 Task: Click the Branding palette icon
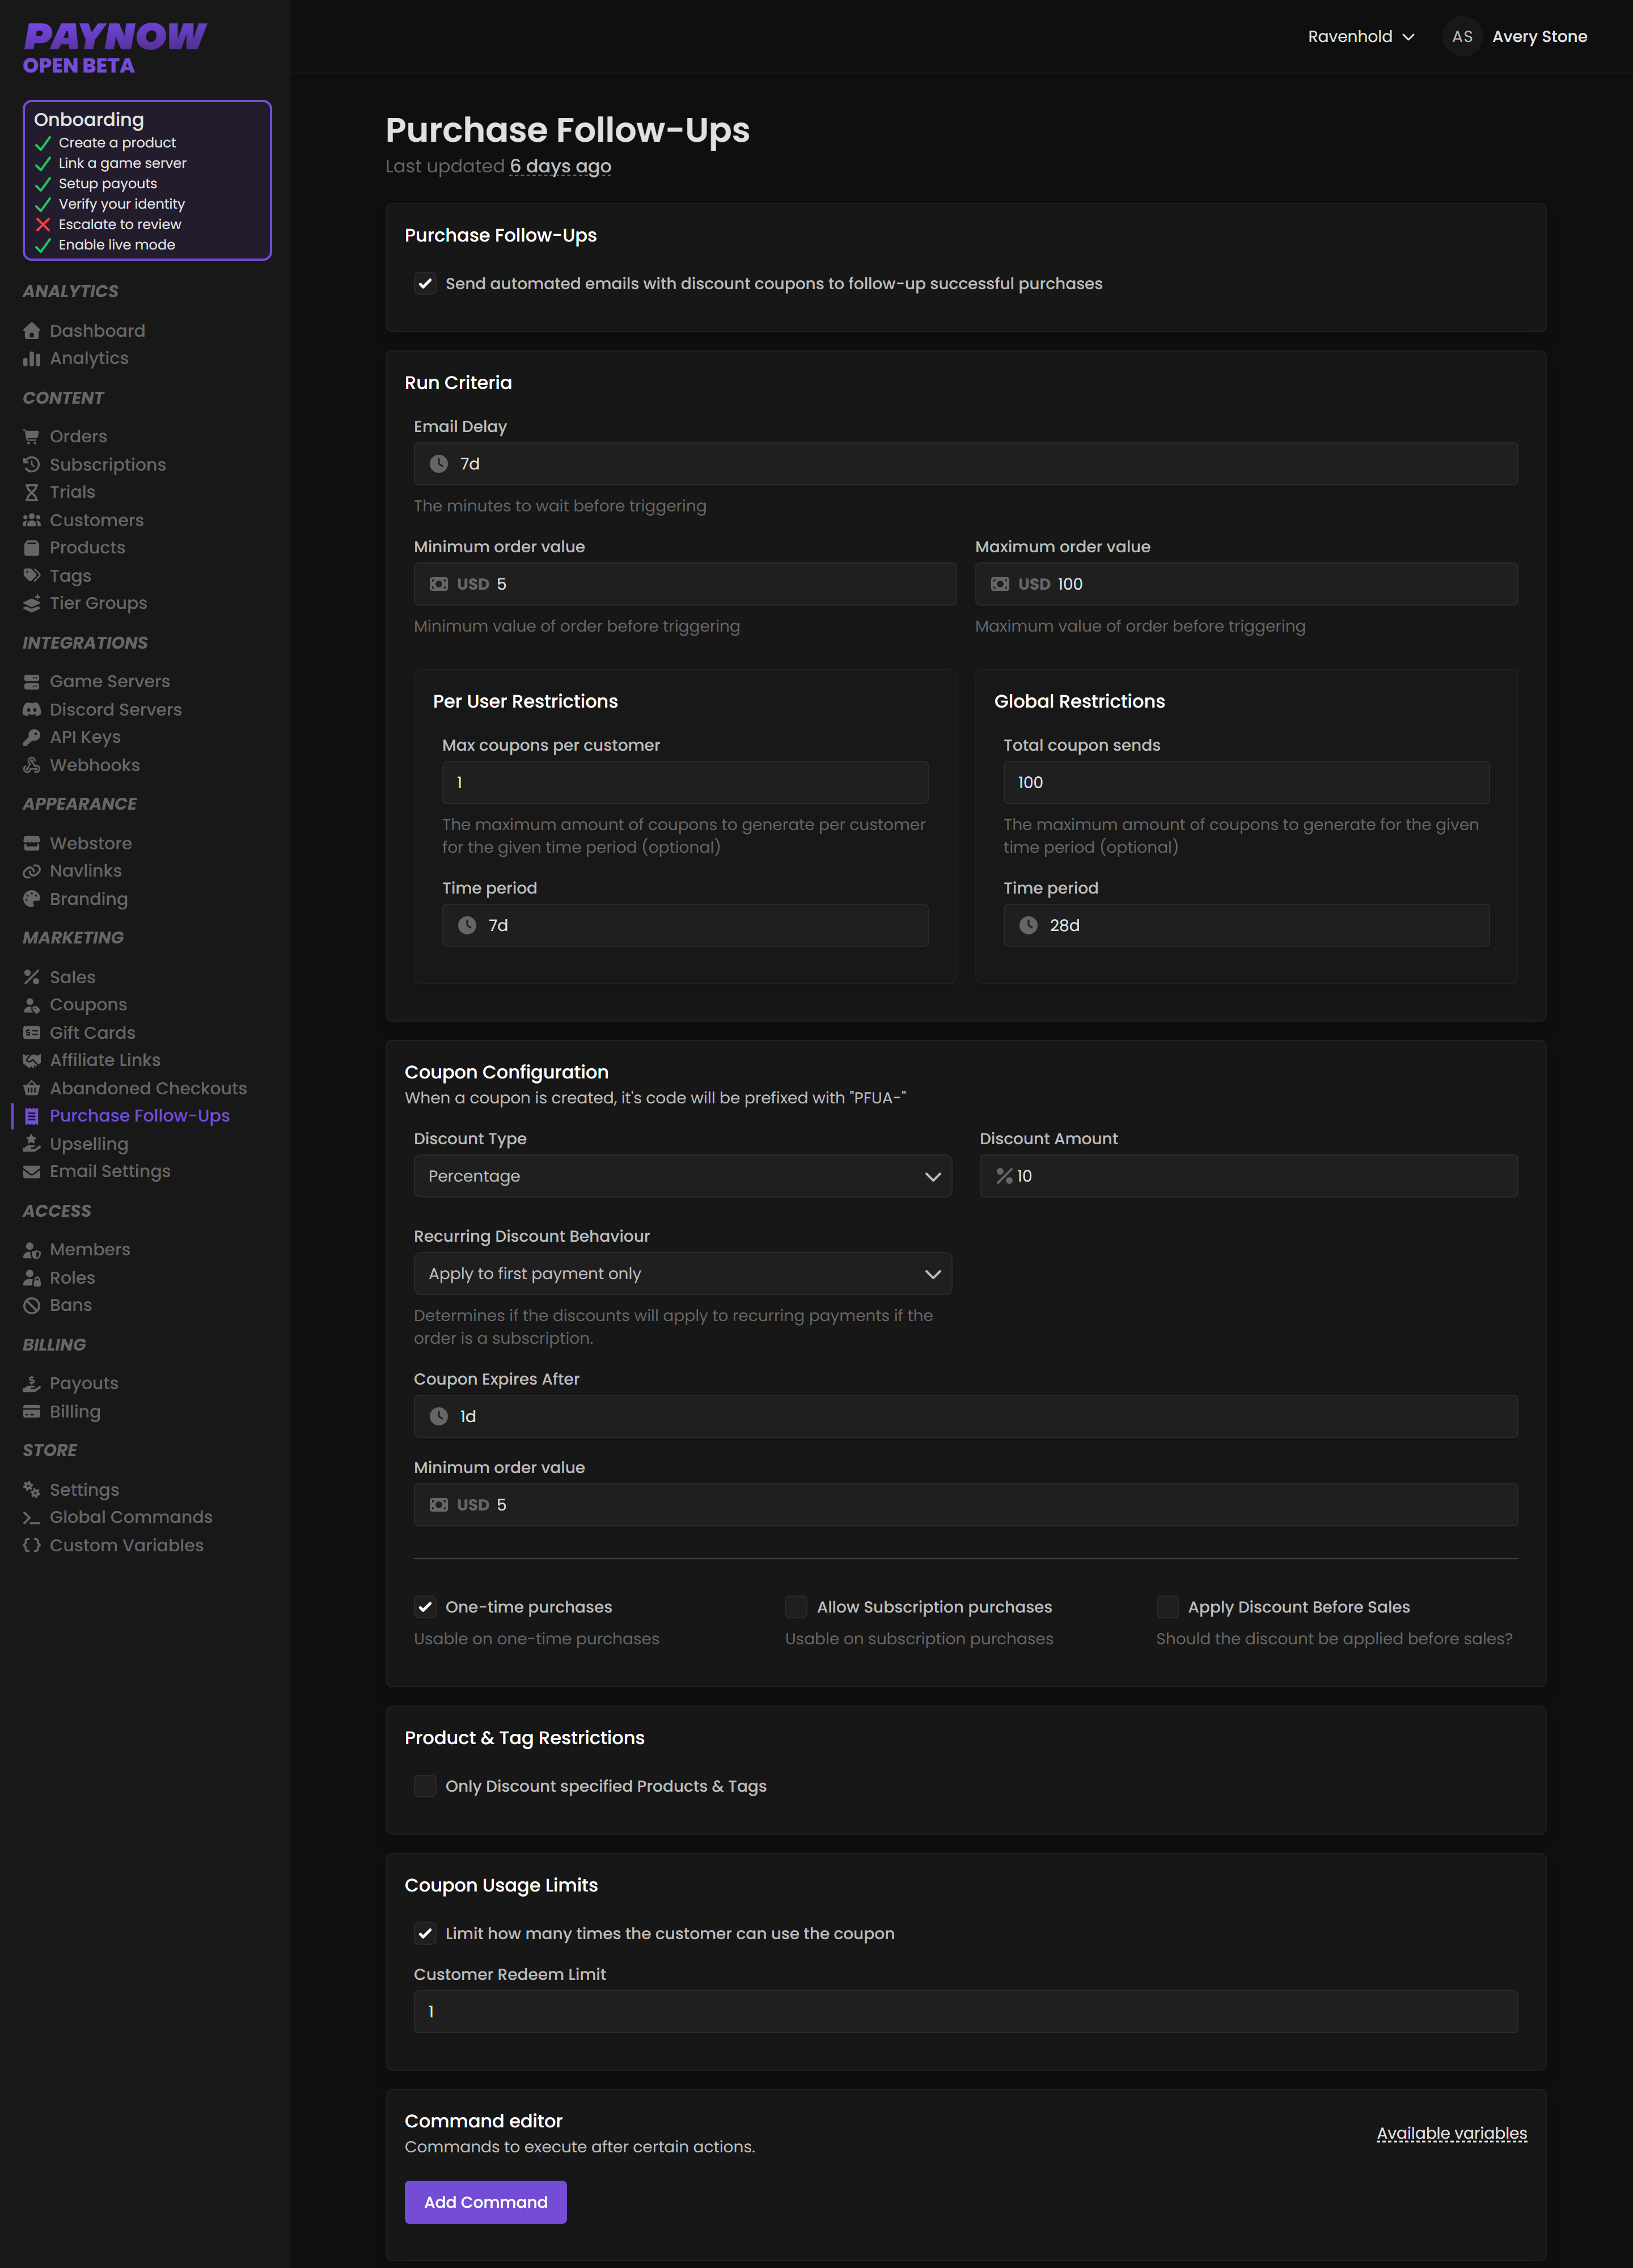click(x=32, y=899)
